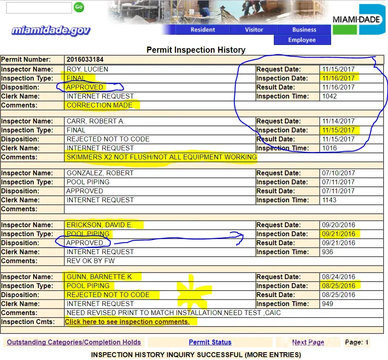
Task: Go to Next Page of entries
Action: (308, 342)
